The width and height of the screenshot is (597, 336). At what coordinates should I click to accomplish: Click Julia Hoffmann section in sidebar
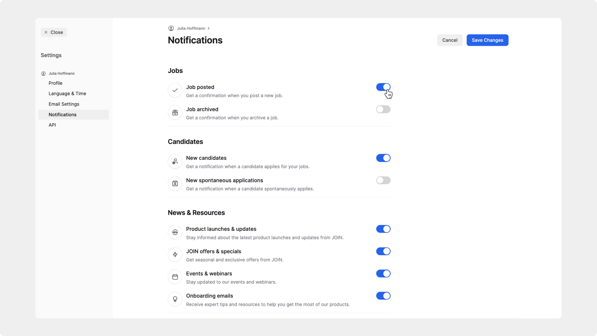coord(61,73)
